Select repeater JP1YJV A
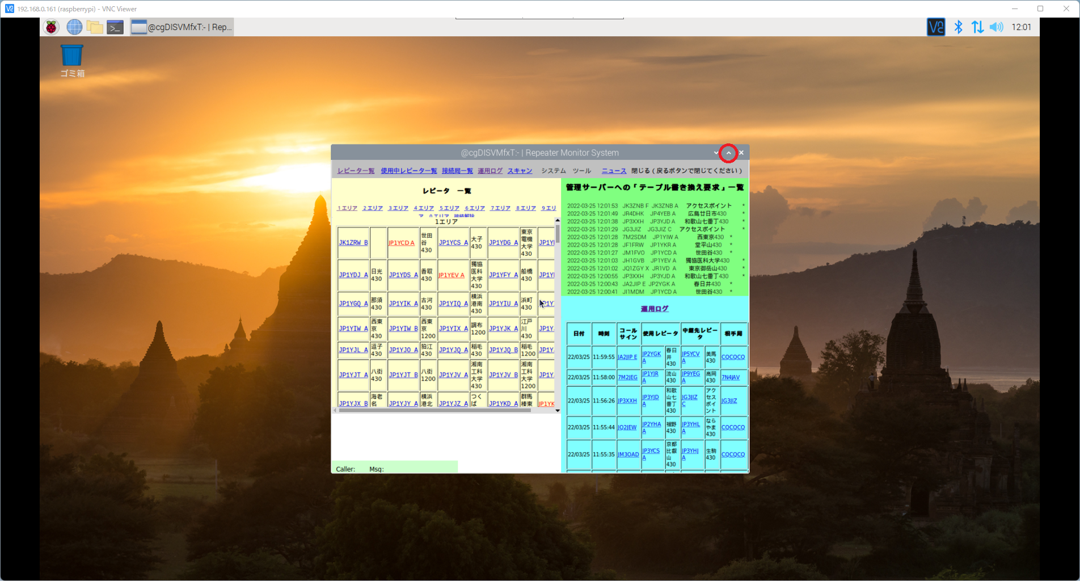Image resolution: width=1080 pixels, height=581 pixels. pos(453,375)
